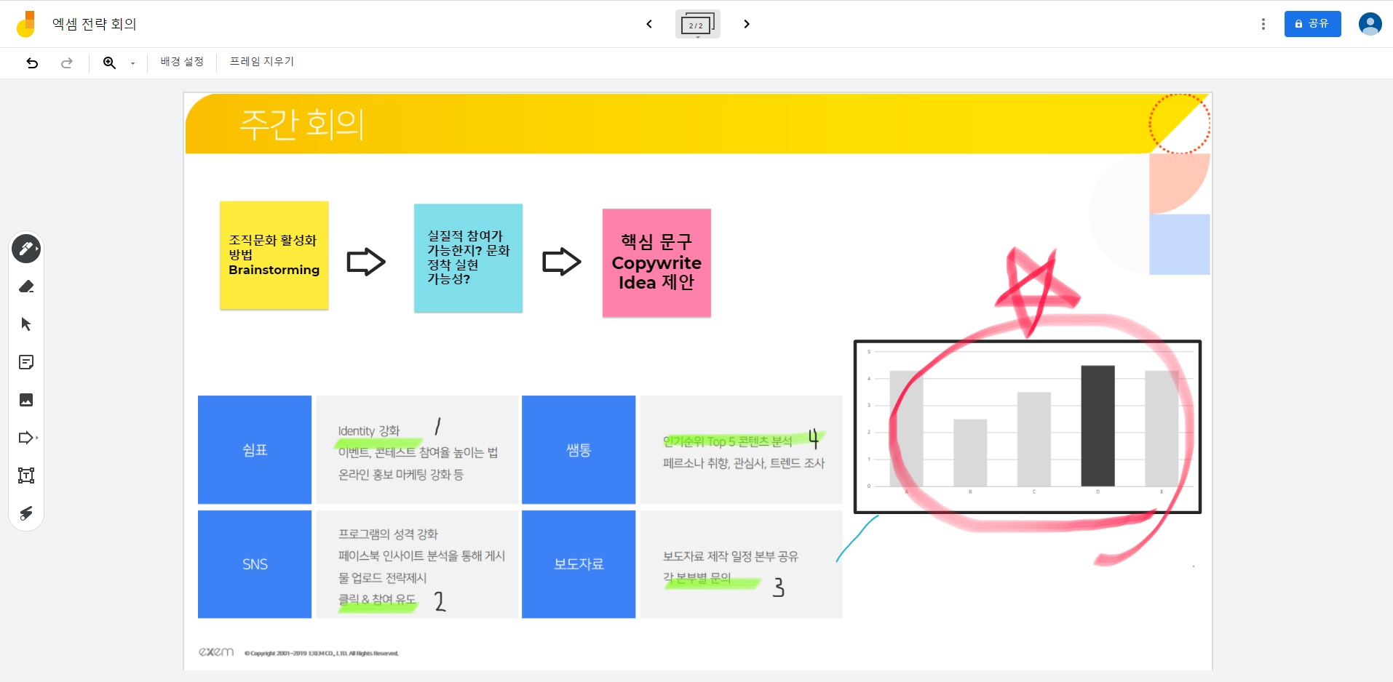Choose the Shape tool
Viewport: 1393px width, 682px height.
26,437
